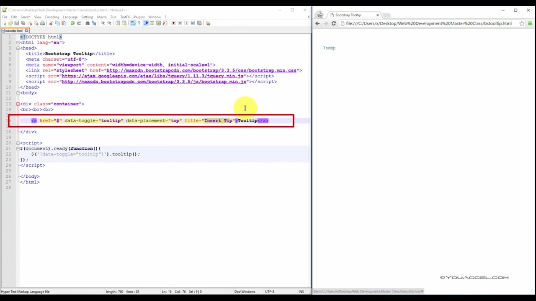The width and height of the screenshot is (536, 301).
Task: Open the Macro menu
Action: (x=102, y=17)
